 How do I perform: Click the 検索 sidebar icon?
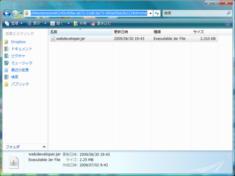6,77
